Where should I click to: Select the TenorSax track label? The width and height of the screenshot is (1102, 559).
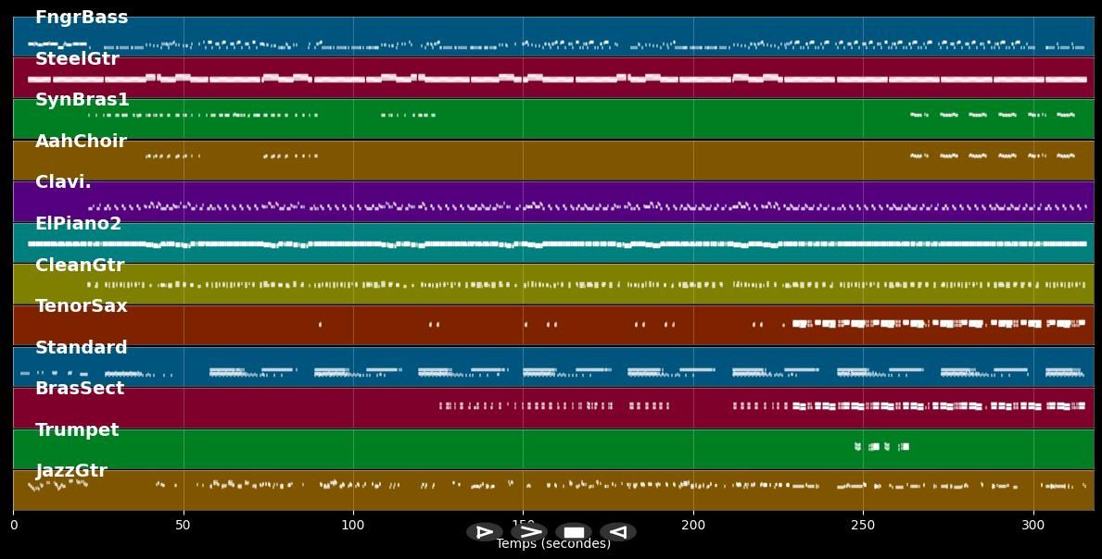(82, 306)
